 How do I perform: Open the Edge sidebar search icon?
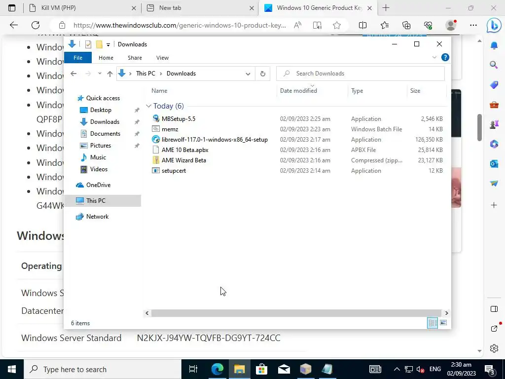[x=494, y=65]
